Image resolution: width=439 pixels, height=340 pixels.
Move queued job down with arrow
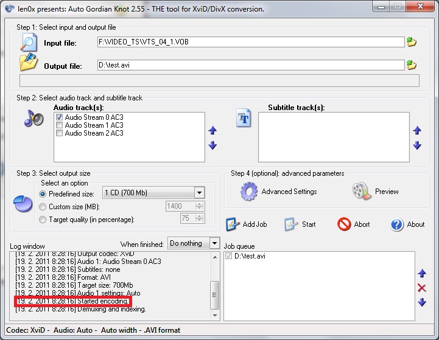(x=422, y=302)
